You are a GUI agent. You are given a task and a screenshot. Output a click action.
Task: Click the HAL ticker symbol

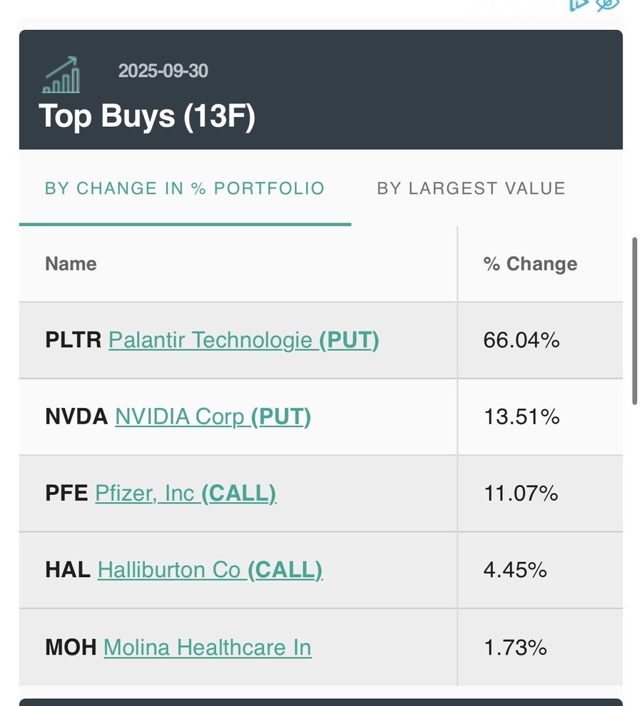point(68,570)
